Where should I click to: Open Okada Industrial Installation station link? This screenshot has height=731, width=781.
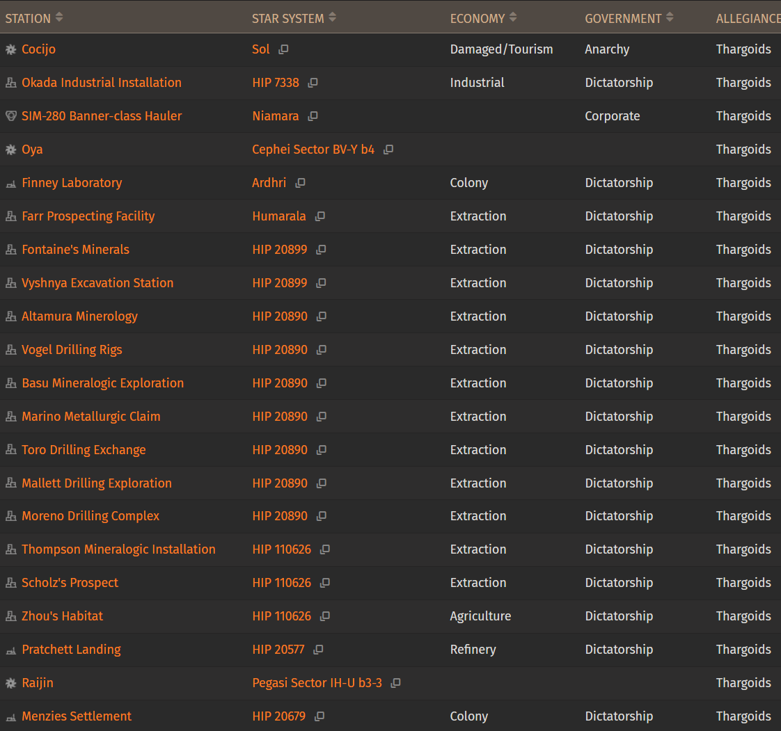pyautogui.click(x=102, y=83)
